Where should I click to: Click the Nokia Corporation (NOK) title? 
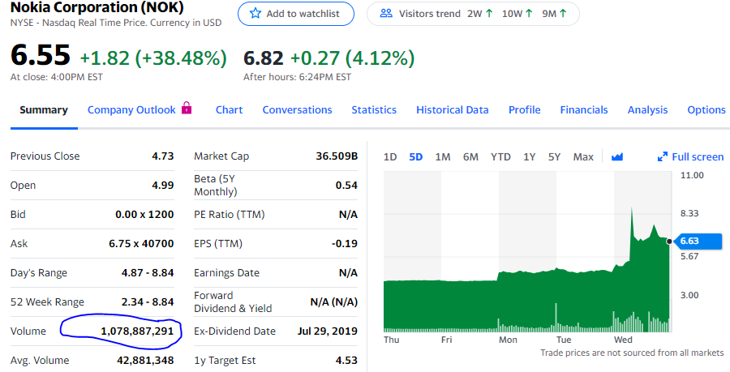click(97, 7)
